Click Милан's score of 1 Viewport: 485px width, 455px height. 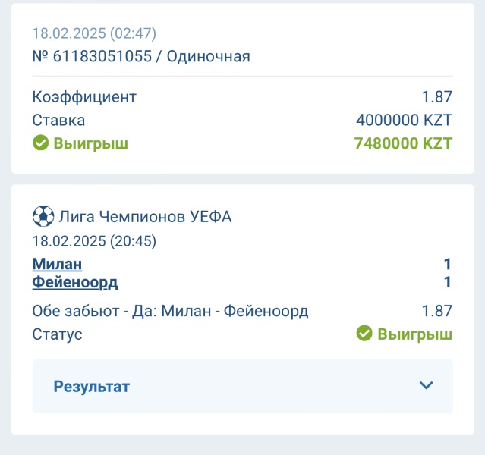pos(447,265)
